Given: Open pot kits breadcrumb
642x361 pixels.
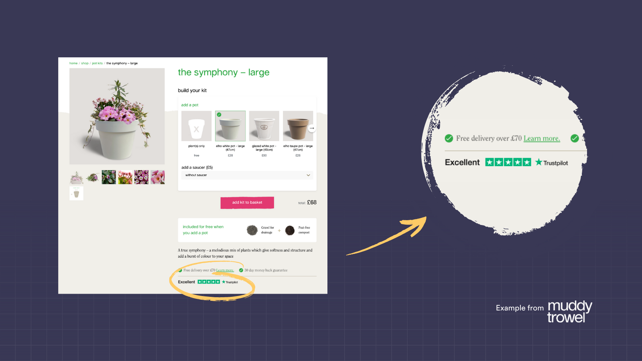Looking at the screenshot, I should (97, 63).
